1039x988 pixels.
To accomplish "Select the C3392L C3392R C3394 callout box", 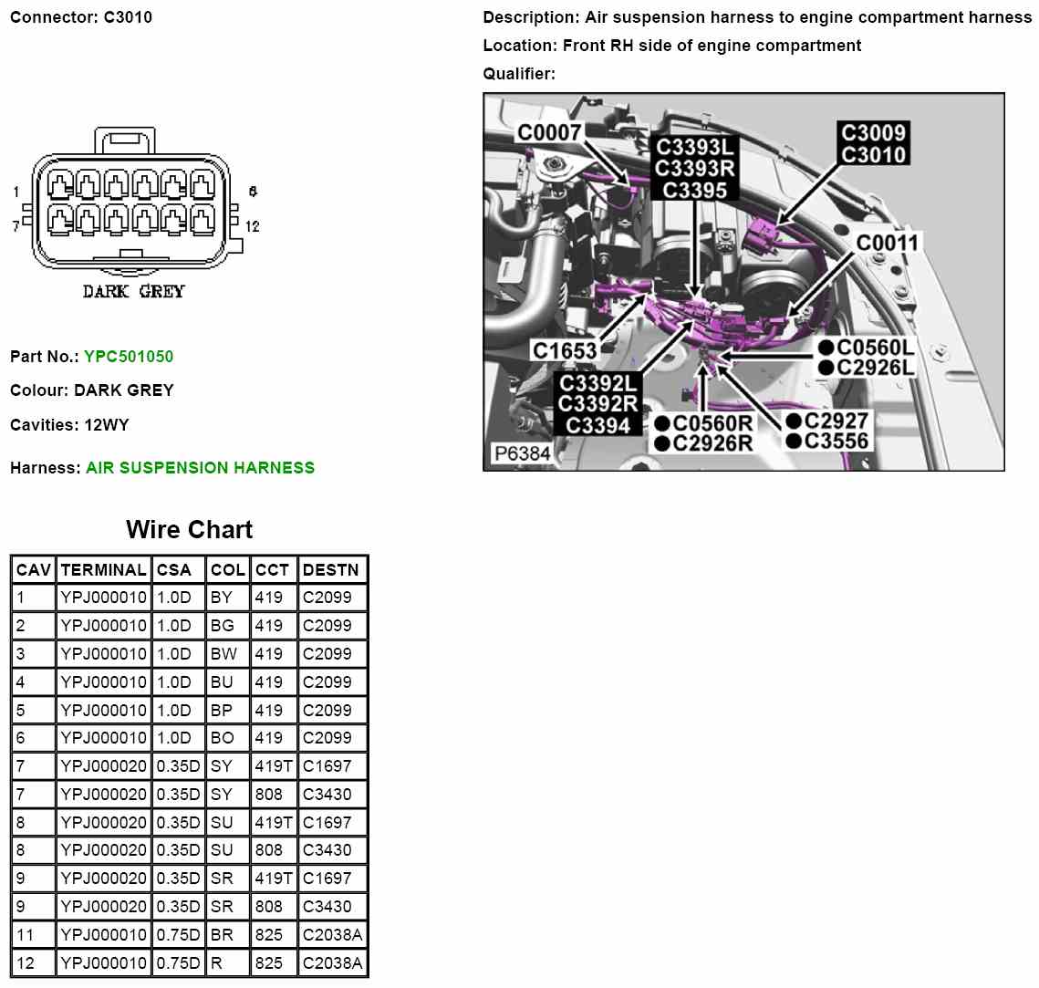I will 597,404.
